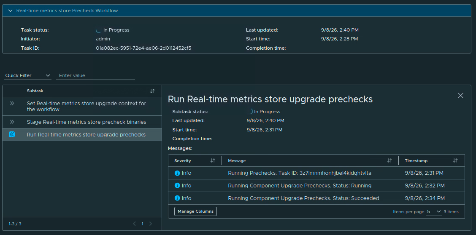Click the Message column header
This screenshot has height=235, width=476.
pyautogui.click(x=237, y=161)
